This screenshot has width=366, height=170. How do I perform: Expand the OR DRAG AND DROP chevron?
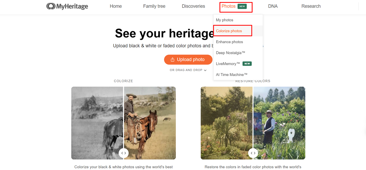pyautogui.click(x=205, y=70)
